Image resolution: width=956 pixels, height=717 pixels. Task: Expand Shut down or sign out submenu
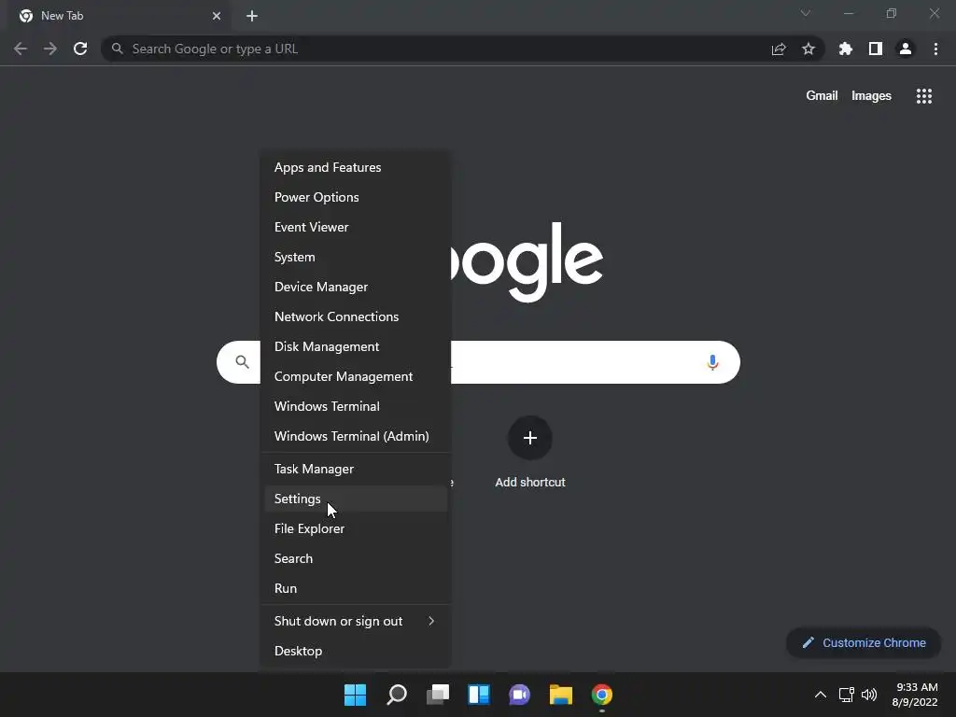356,621
